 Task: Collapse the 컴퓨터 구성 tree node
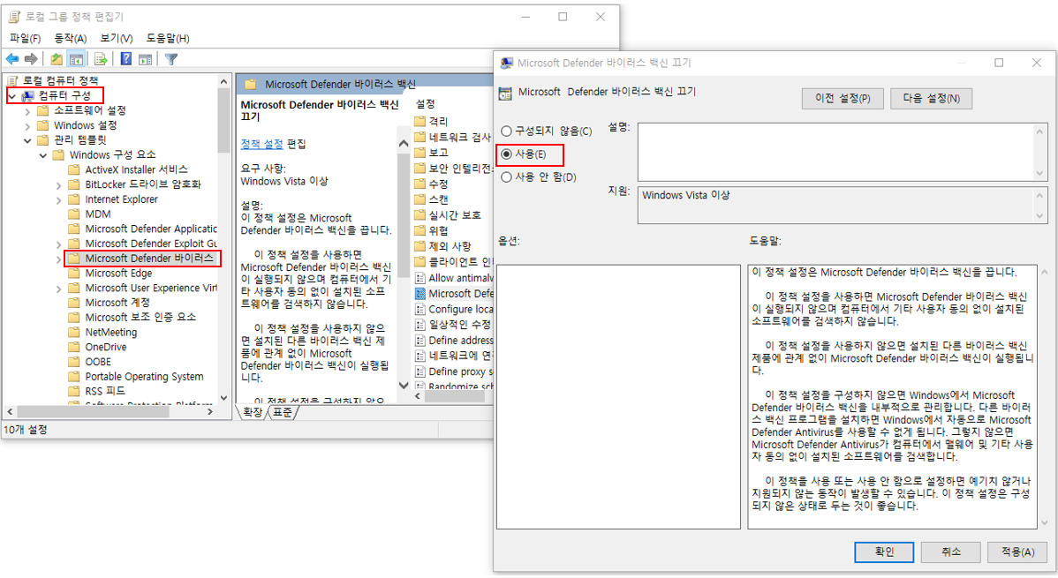click(12, 96)
